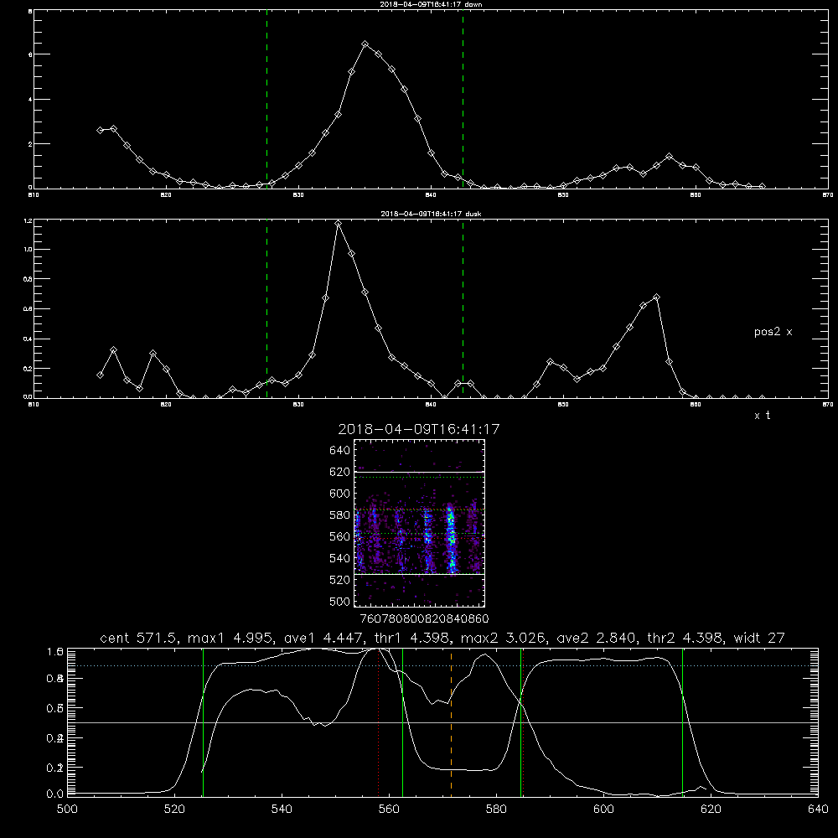Click the '2018-04-09T16:41:17 dusk' plot title
Viewport: 838px width, 838px height.
pyautogui.click(x=431, y=214)
